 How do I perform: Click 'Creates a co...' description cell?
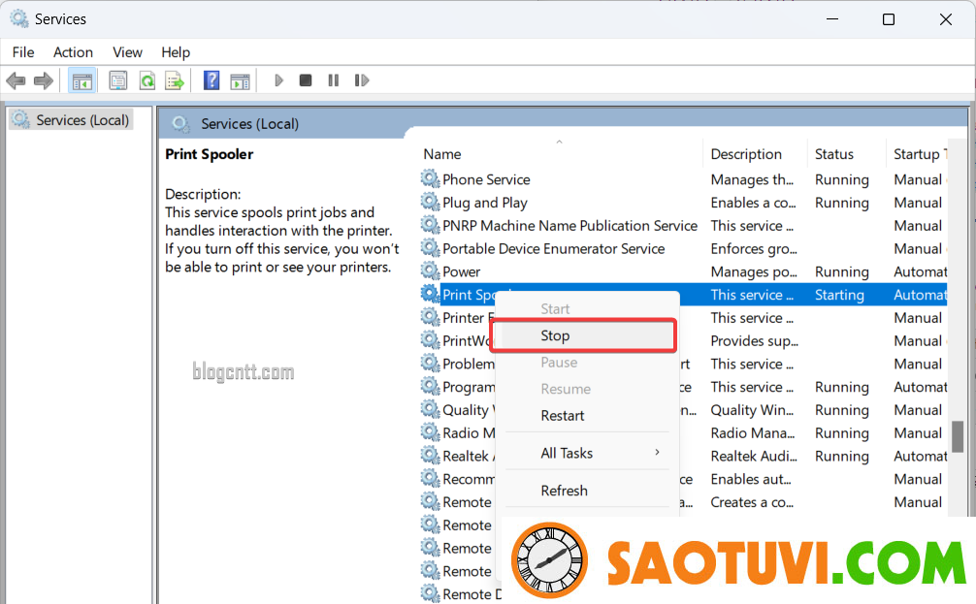point(752,502)
